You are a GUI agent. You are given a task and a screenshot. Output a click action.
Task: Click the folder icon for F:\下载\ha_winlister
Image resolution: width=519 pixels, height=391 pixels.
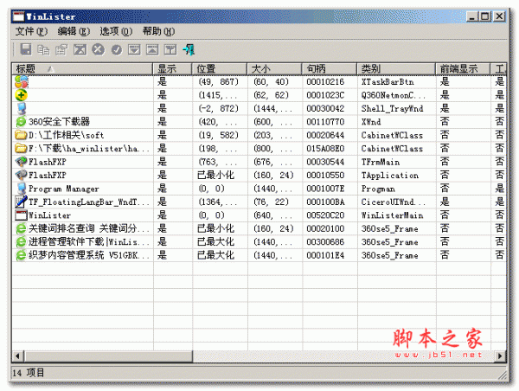(21, 148)
